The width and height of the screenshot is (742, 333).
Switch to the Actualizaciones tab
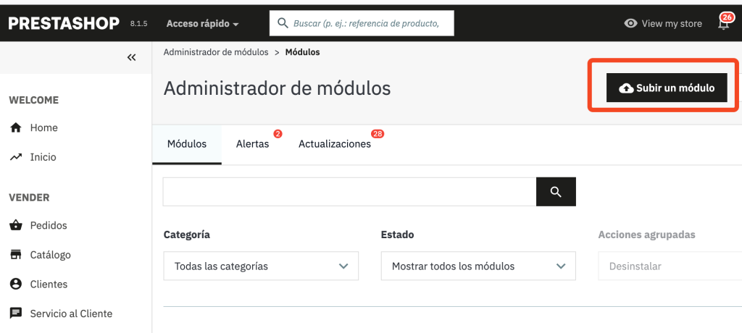tap(334, 144)
